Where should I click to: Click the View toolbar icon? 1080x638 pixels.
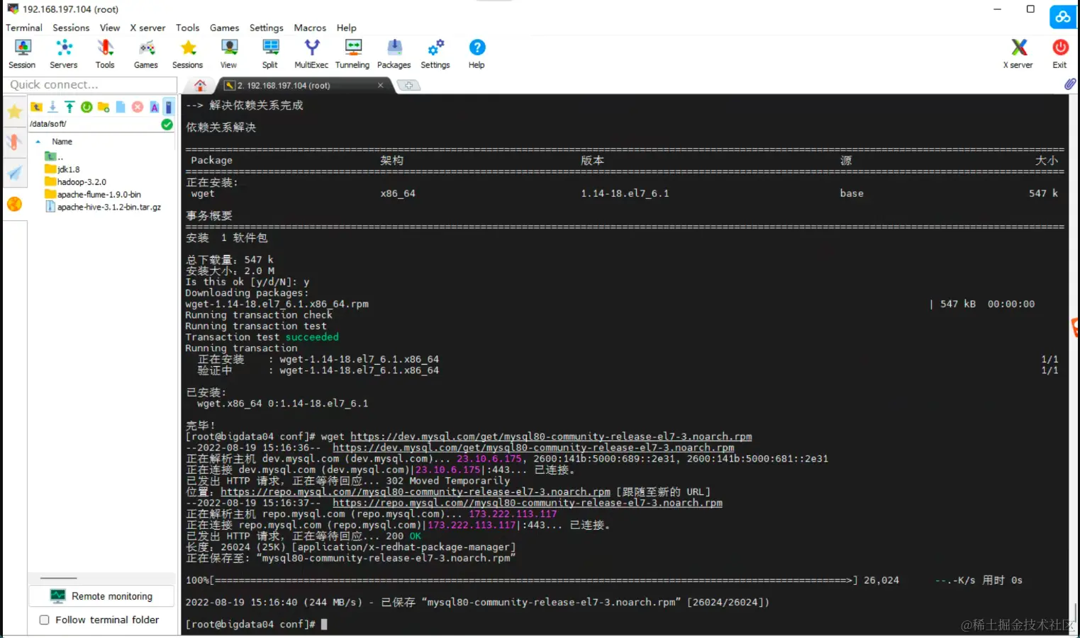228,54
